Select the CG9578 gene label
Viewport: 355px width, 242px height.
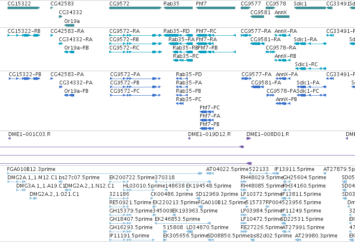tap(276, 4)
